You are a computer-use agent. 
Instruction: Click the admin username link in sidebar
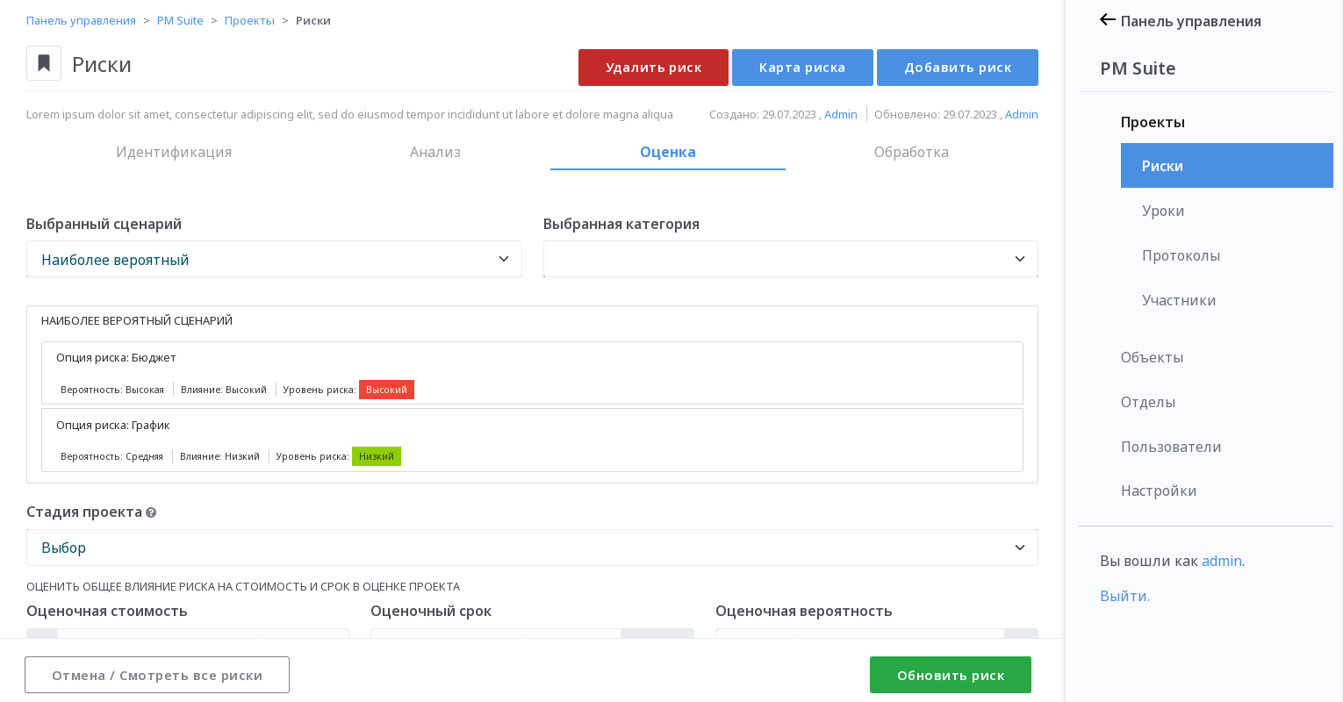(1222, 561)
